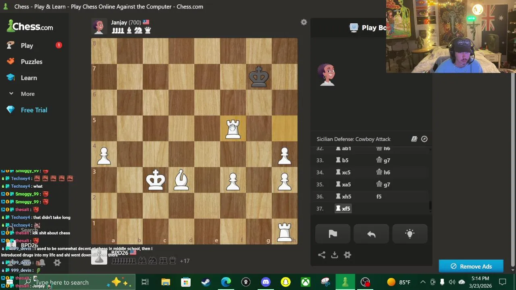Open Xbox app from taskbar

point(305,282)
